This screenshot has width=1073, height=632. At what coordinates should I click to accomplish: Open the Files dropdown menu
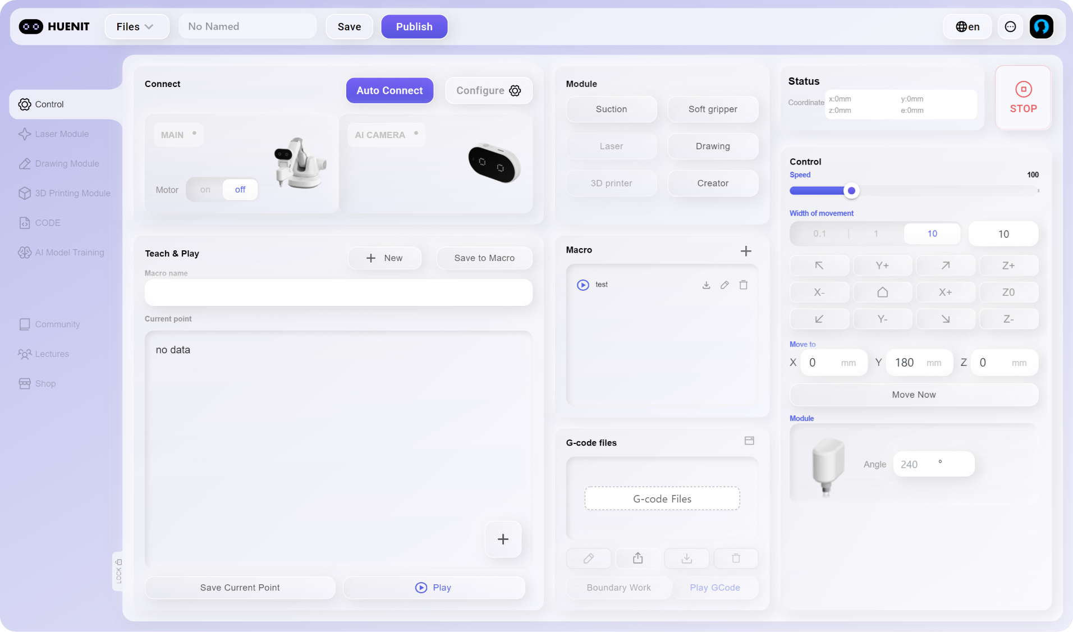coord(135,26)
